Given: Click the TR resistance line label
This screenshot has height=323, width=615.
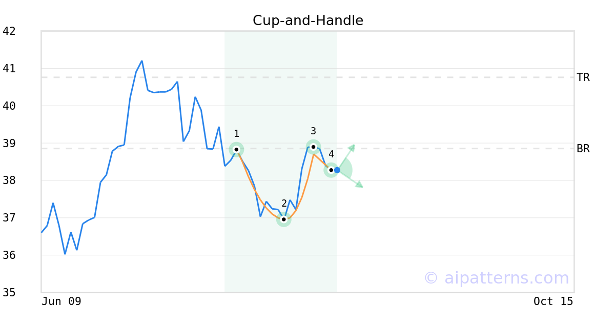Looking at the screenshot, I should pyautogui.click(x=583, y=77).
